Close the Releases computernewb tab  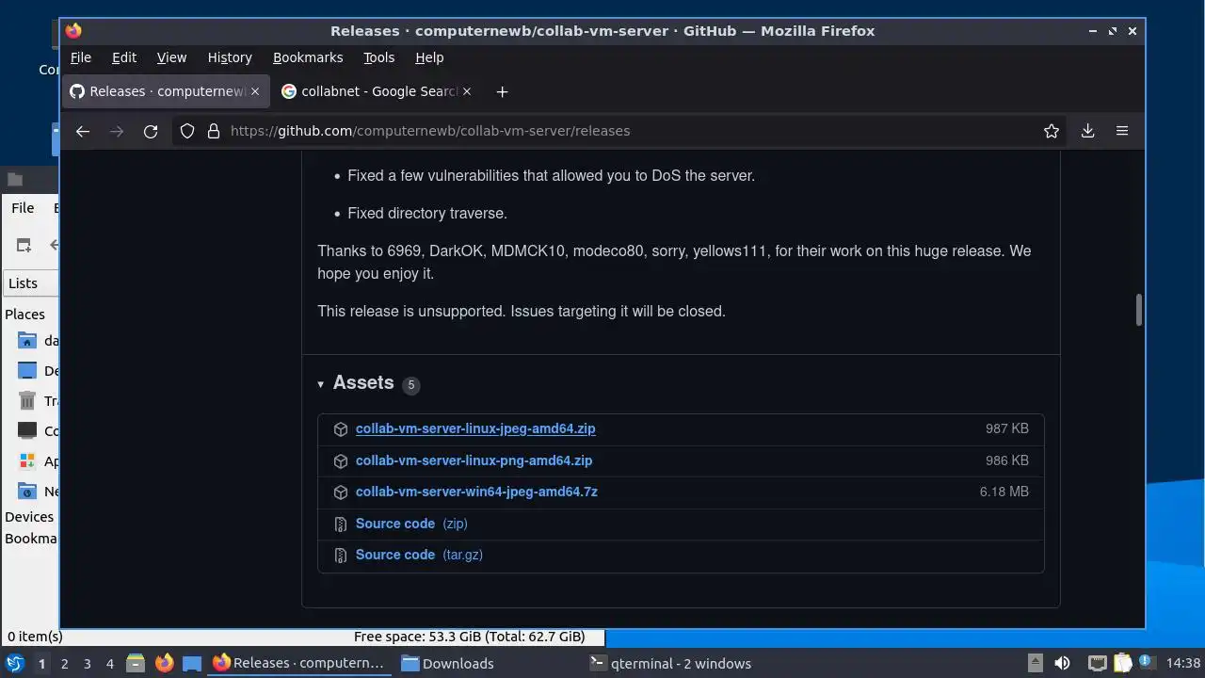[x=257, y=91]
